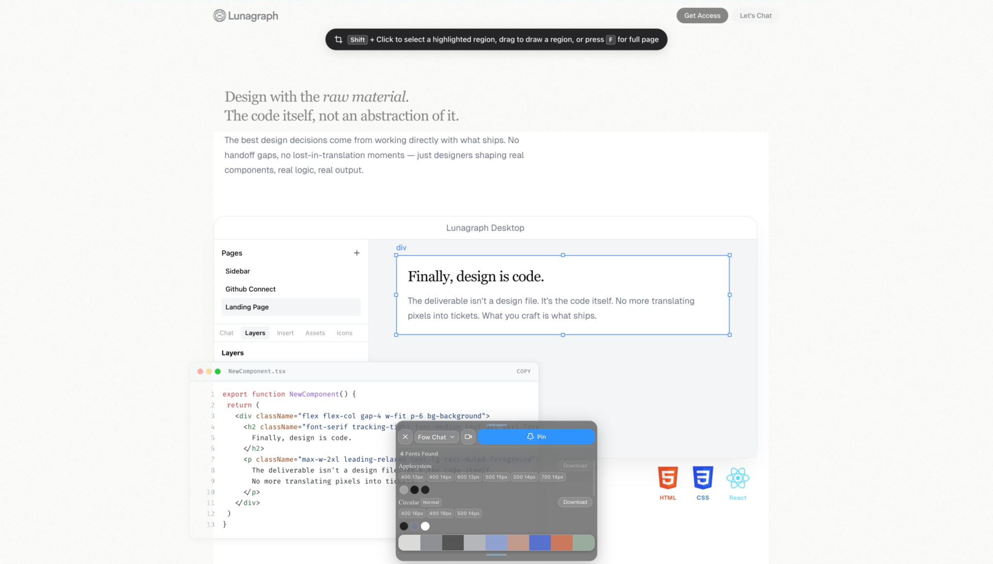Close the fonts inspector panel
993x564 pixels.
[x=405, y=437]
